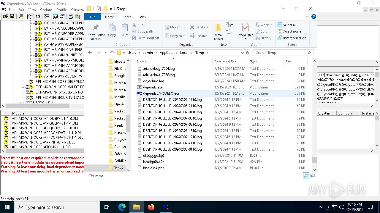
Task: Go back with Explorer back arrow
Action: click(90, 53)
